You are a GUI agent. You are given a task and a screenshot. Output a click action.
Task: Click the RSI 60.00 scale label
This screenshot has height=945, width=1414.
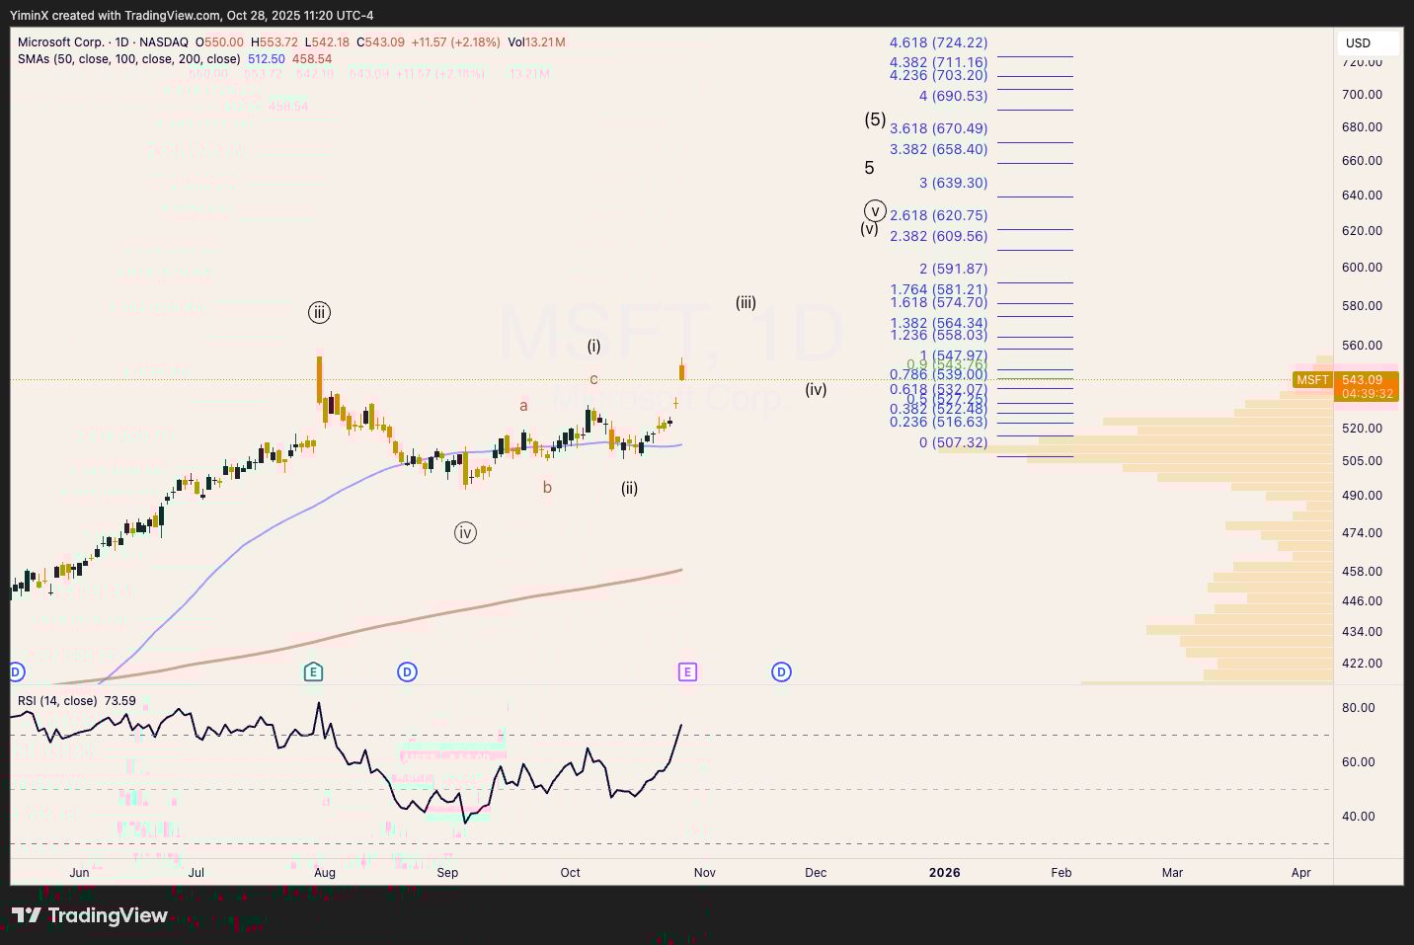point(1359,762)
